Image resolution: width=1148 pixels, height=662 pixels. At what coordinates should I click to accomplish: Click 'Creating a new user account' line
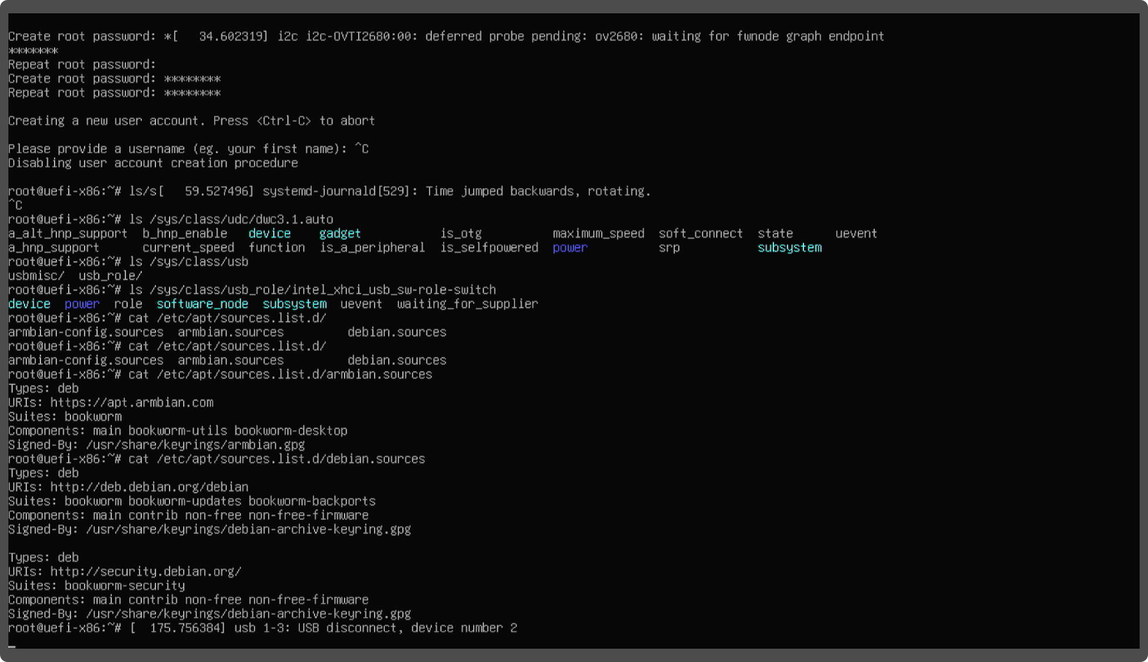click(192, 122)
